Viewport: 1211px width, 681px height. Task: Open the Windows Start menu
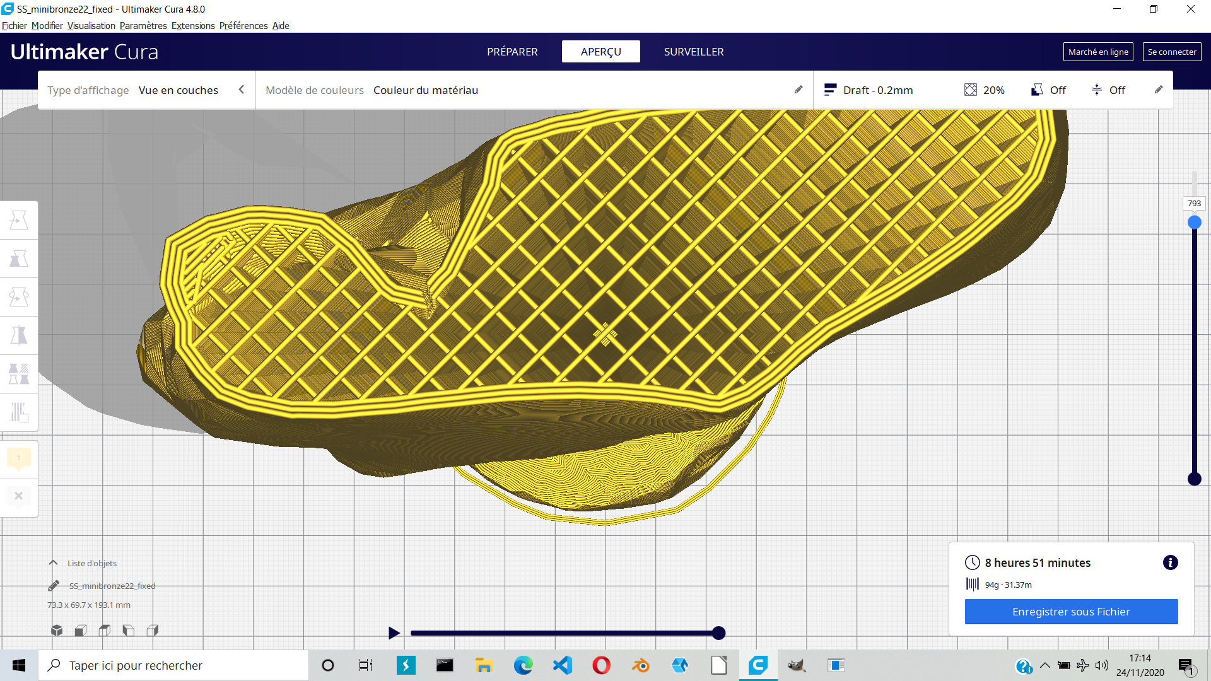19,665
